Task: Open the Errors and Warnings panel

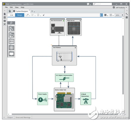Action: (23, 117)
